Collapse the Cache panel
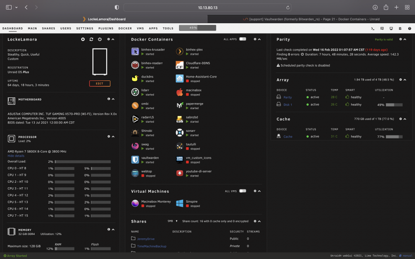 405,119
